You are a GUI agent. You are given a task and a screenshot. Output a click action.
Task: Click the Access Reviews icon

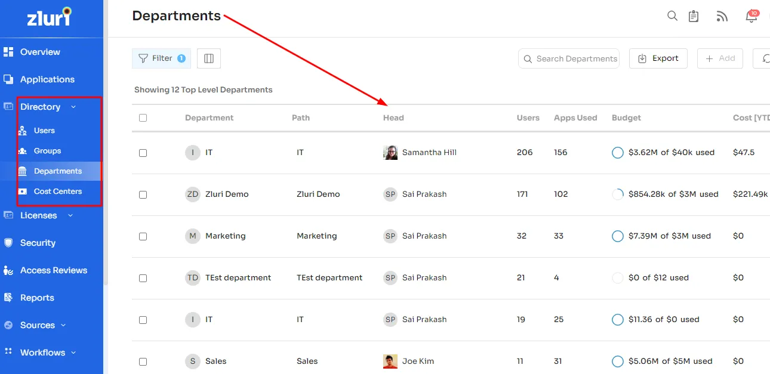[8, 270]
